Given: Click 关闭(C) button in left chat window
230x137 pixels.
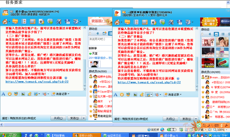Looking at the screenshot, I should [58, 118].
